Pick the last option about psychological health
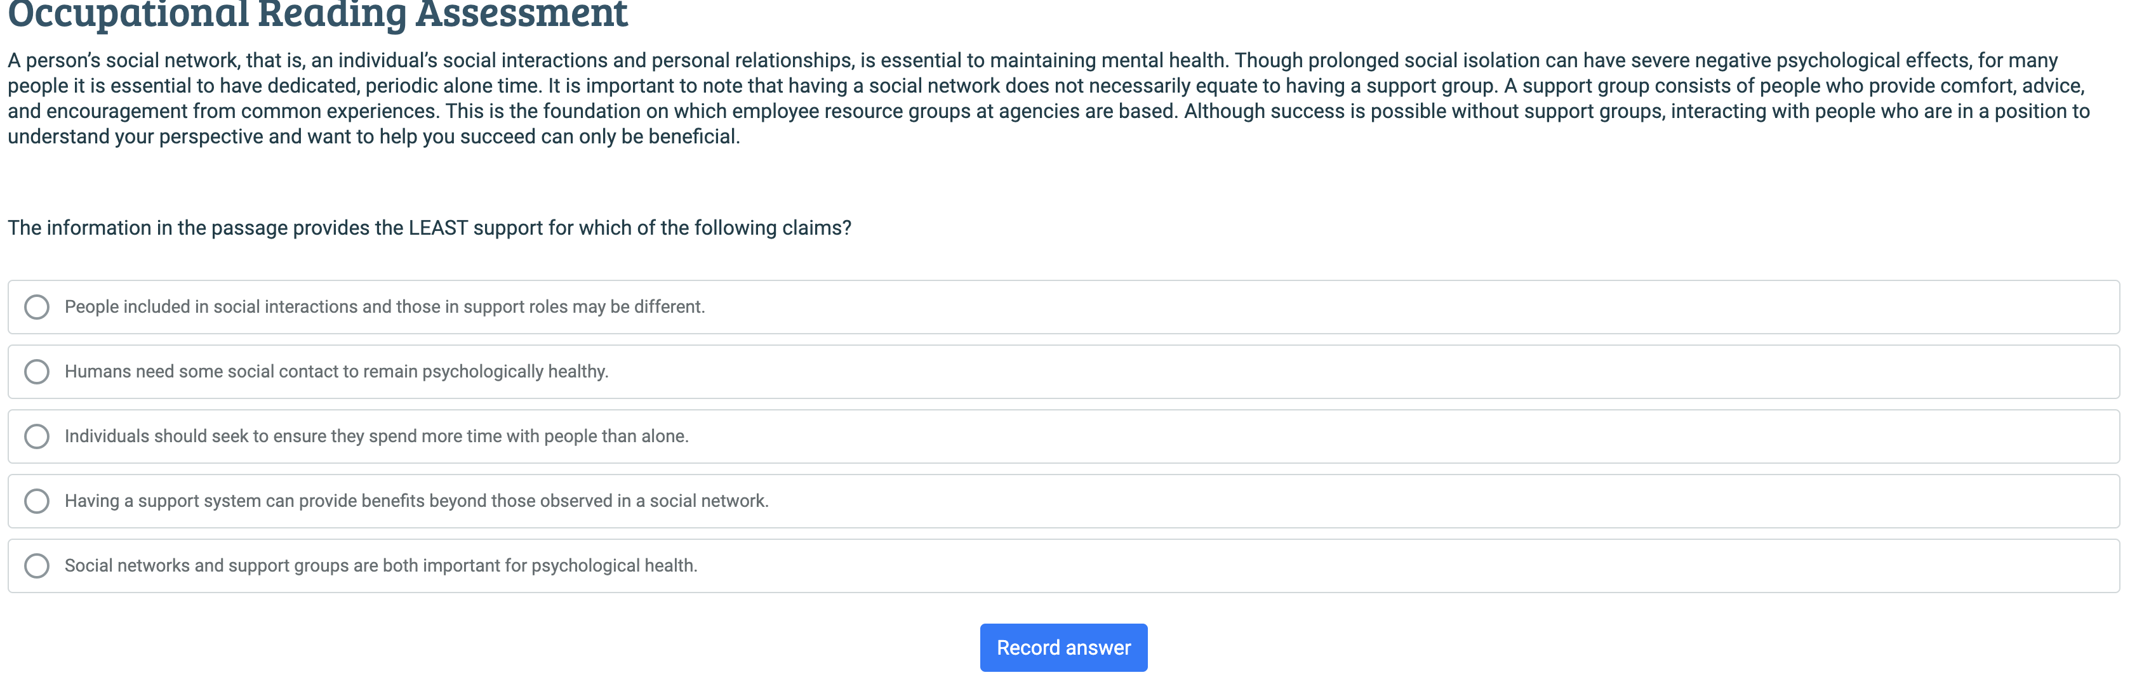2137x675 pixels. (382, 565)
